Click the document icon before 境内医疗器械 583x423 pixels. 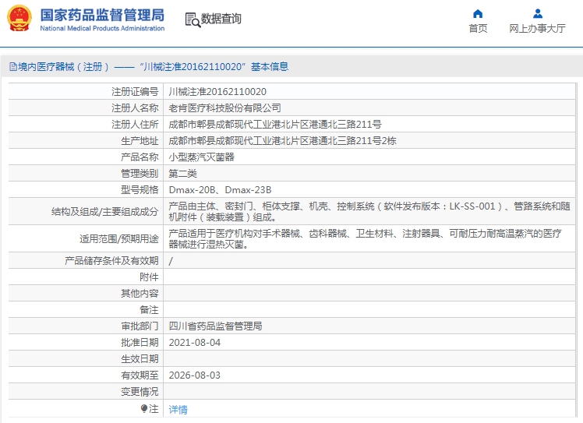(x=13, y=67)
